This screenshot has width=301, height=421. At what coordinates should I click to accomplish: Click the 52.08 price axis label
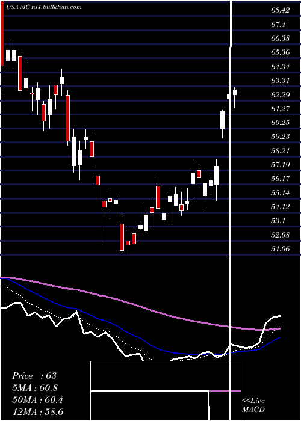(x=281, y=235)
